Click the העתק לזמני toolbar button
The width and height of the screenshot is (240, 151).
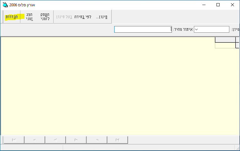[x=45, y=17]
